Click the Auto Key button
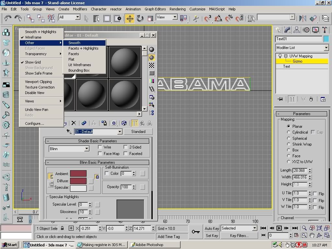 [212, 228]
